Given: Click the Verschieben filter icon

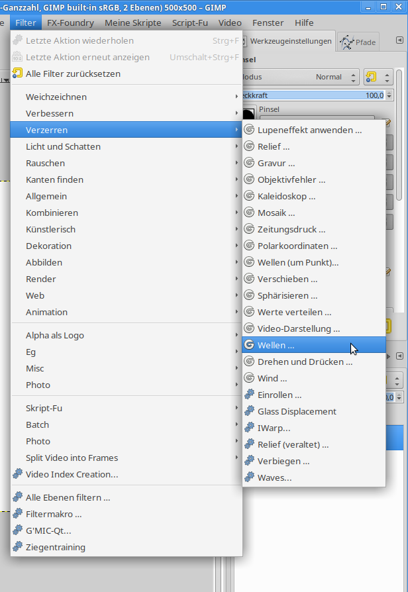Looking at the screenshot, I should (249, 279).
